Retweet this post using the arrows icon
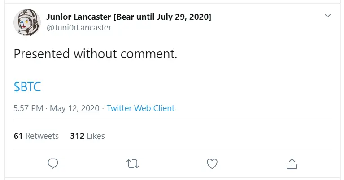 [x=133, y=164]
